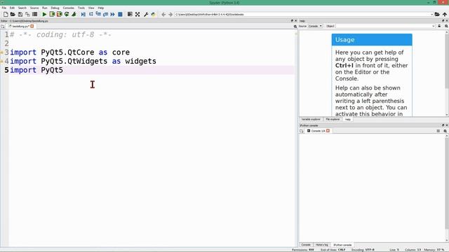Open the PYTHONPATH manager Python icon

[153, 14]
